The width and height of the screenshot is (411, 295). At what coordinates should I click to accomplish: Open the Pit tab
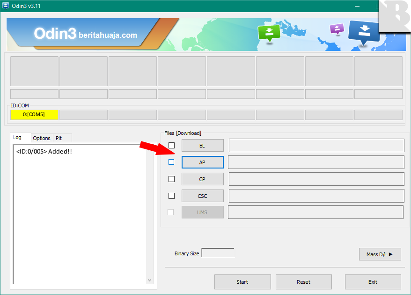coord(59,138)
